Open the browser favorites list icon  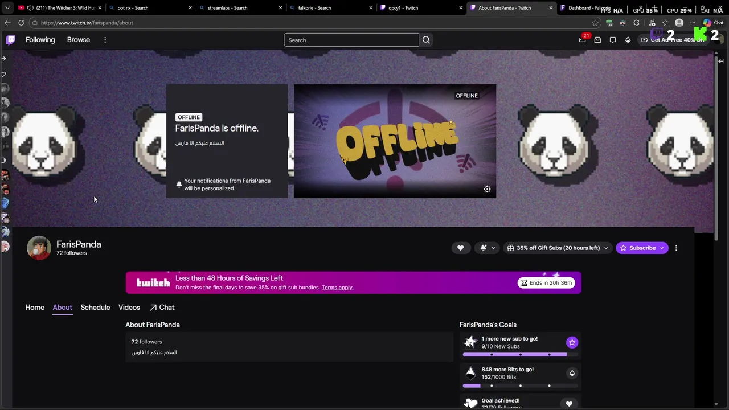[x=665, y=23]
